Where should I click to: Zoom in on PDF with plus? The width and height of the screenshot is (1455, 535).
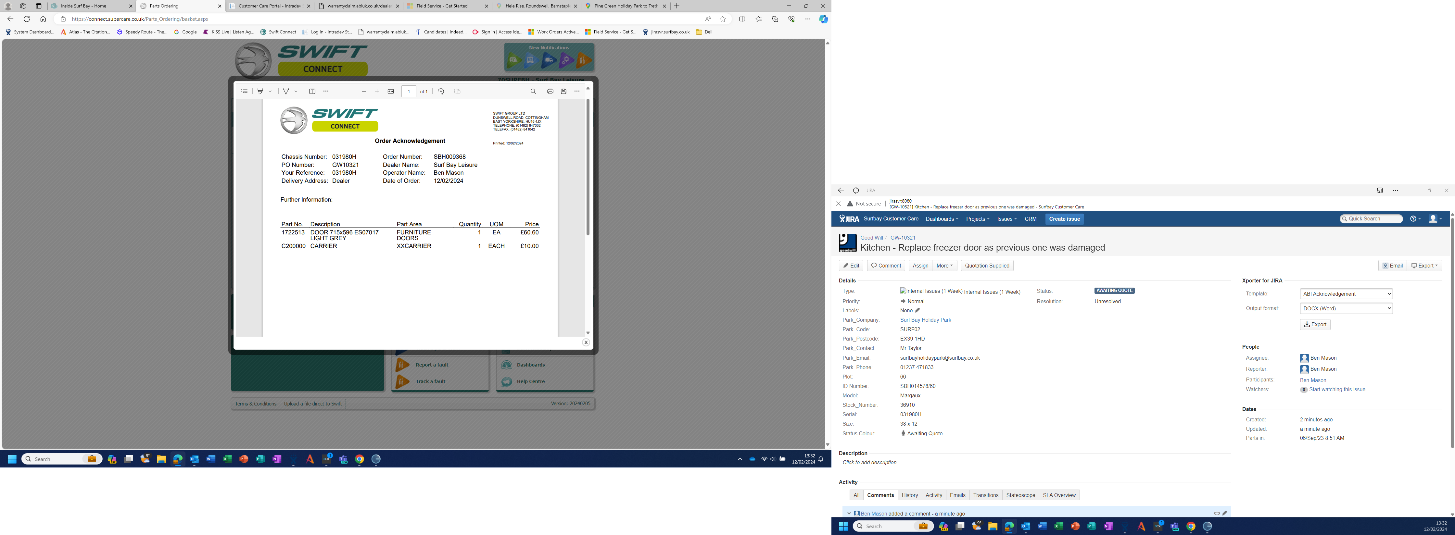click(377, 92)
